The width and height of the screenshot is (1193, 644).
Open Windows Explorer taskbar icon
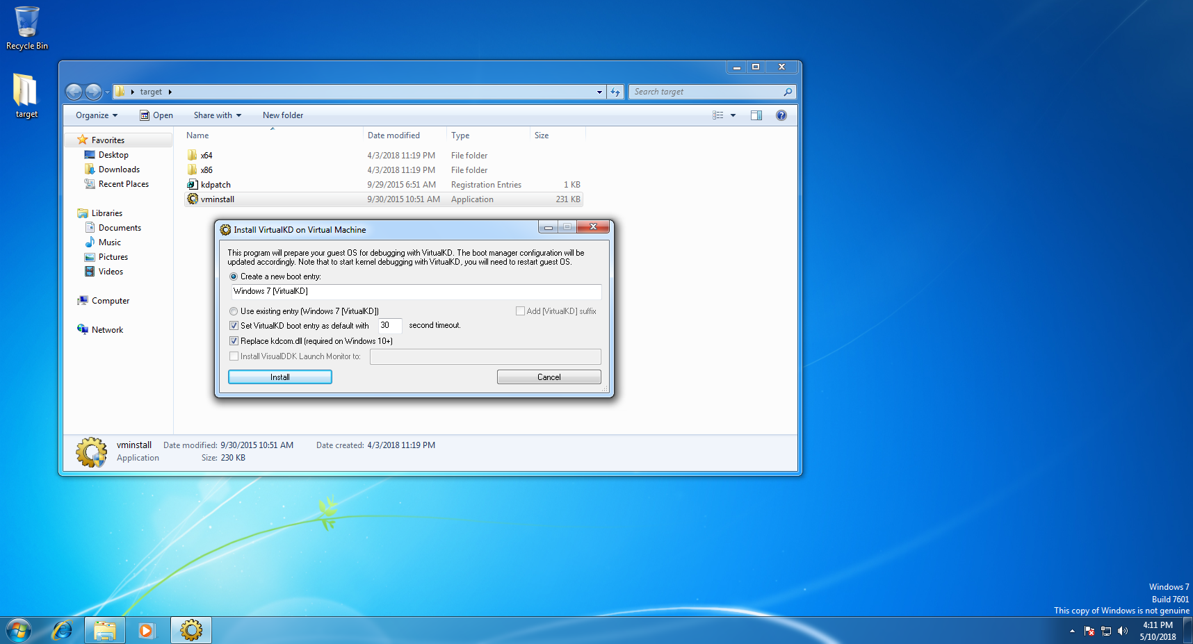(x=105, y=631)
